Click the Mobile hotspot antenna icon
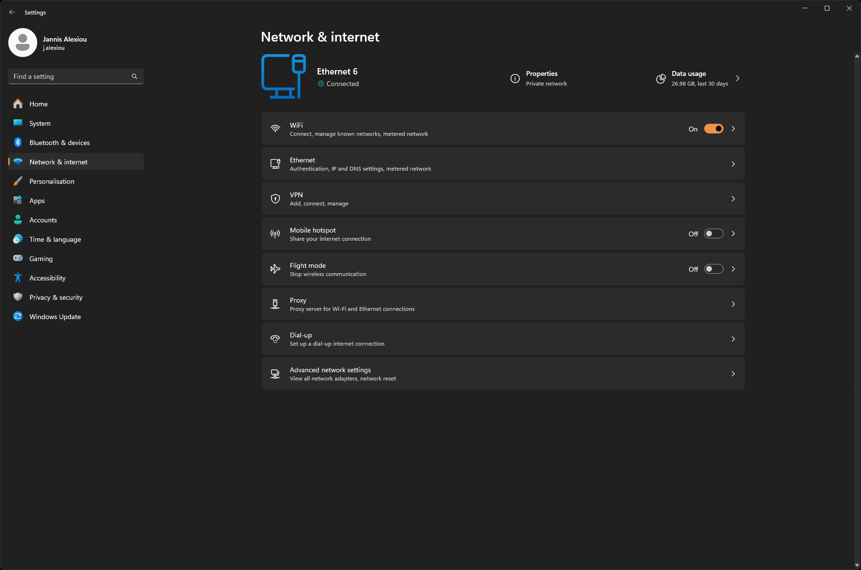Image resolution: width=861 pixels, height=570 pixels. click(x=275, y=234)
